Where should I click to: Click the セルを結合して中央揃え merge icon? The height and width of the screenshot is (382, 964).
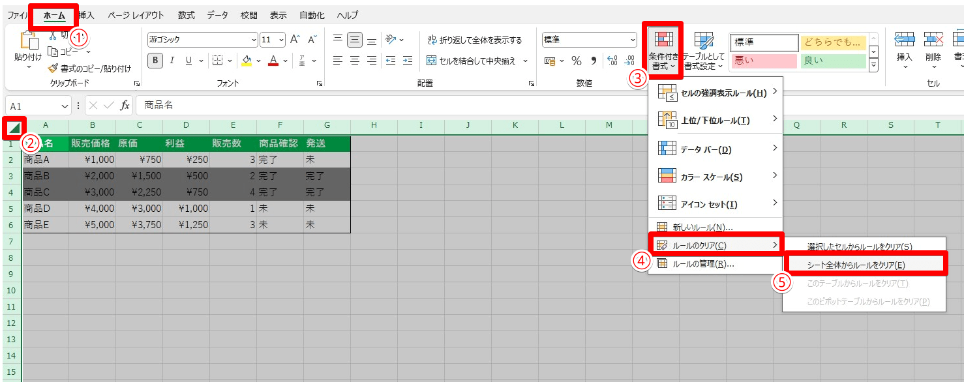point(432,61)
